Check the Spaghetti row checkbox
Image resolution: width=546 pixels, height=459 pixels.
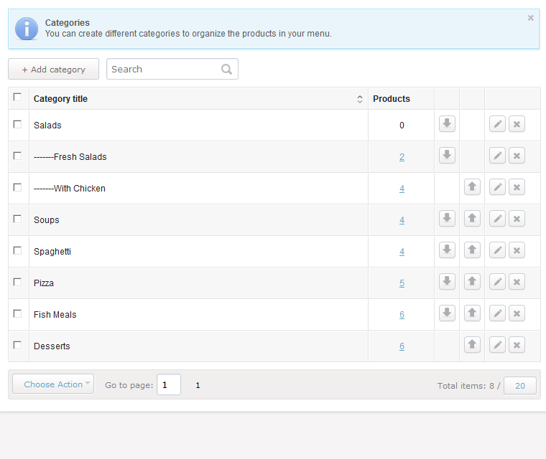pos(17,250)
